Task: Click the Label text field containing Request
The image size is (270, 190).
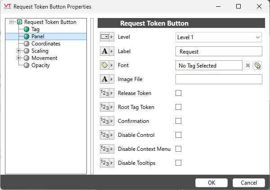Action: click(x=218, y=52)
